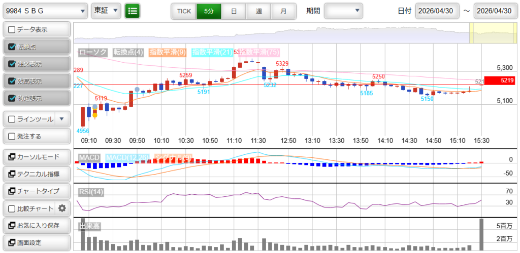Open the ラインツール dropdown arrow

pos(61,119)
